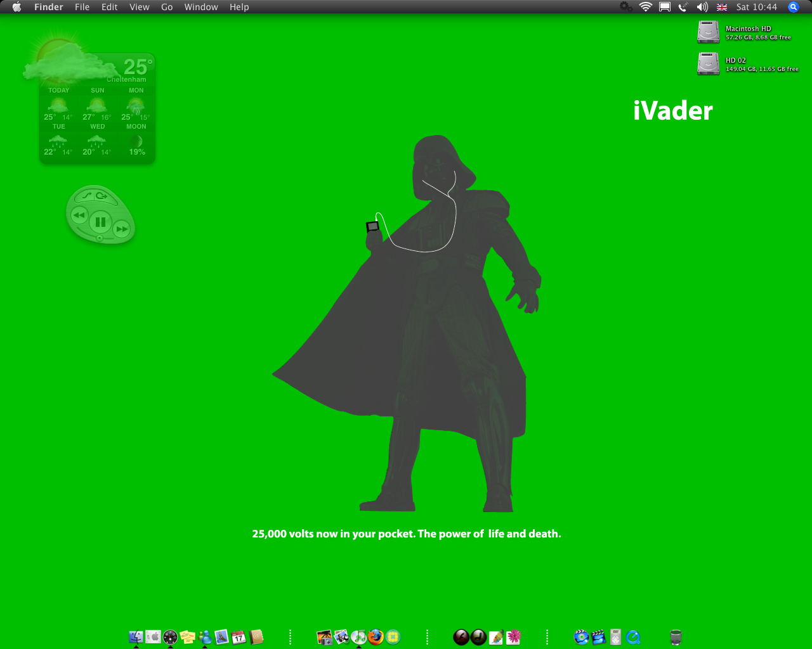Skip to previous track in iTunes widget

coord(79,215)
